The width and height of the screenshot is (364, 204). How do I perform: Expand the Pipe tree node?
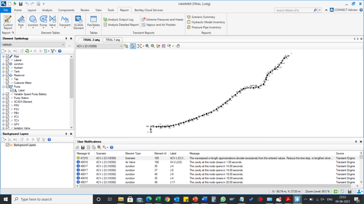3,56
